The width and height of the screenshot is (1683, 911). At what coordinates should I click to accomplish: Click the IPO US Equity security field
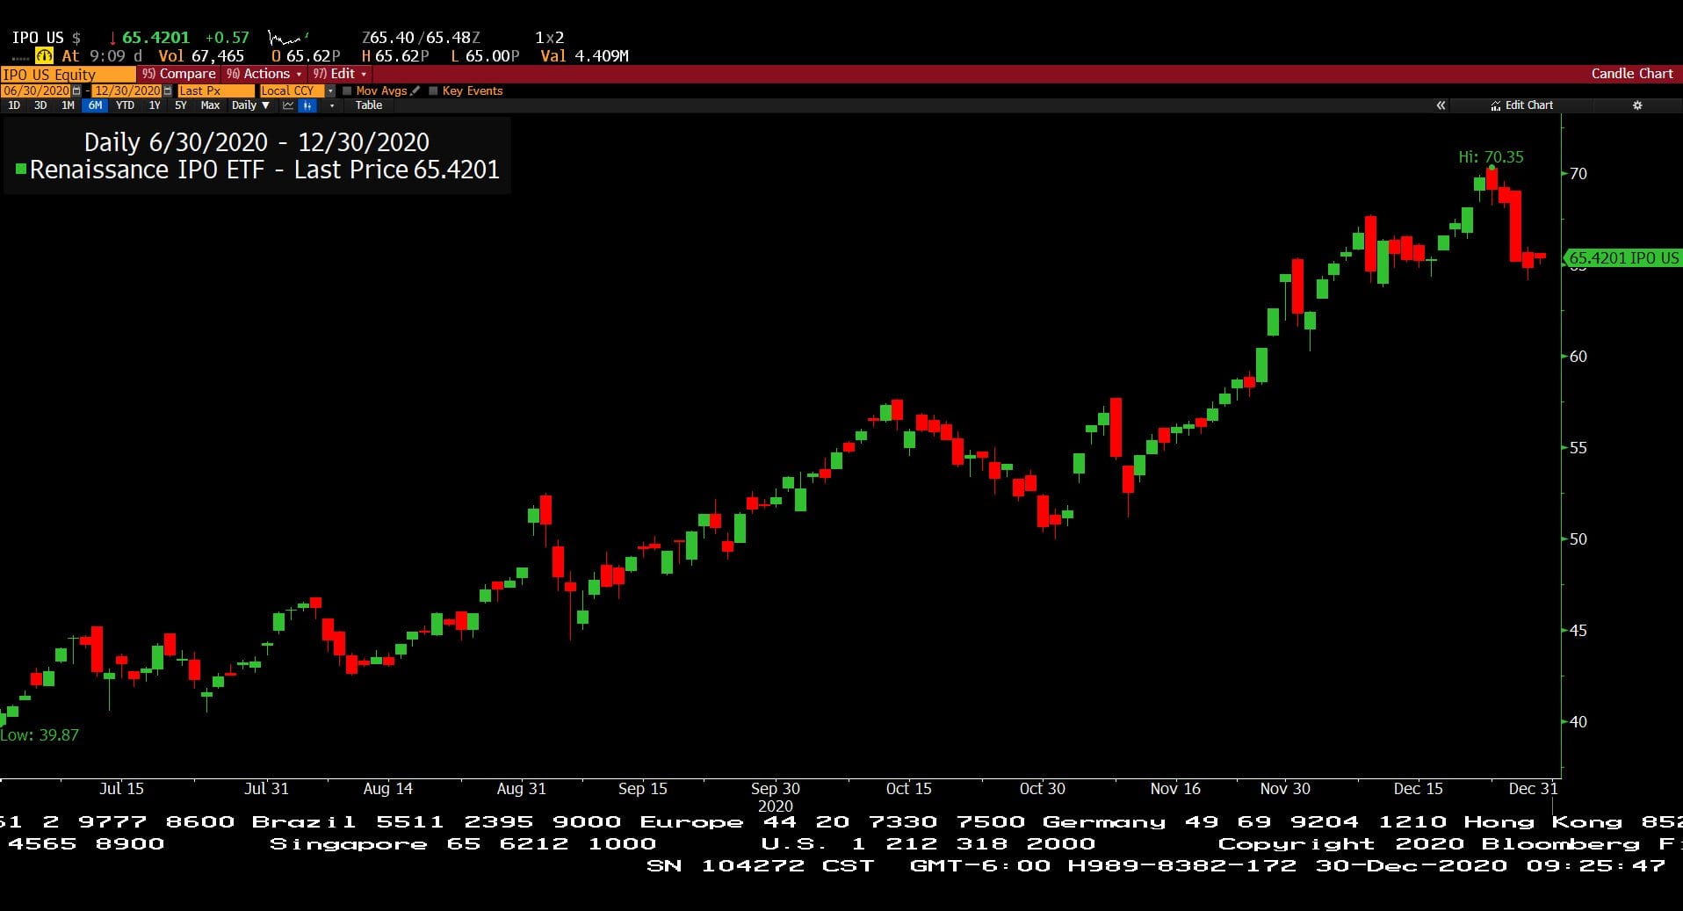(69, 75)
